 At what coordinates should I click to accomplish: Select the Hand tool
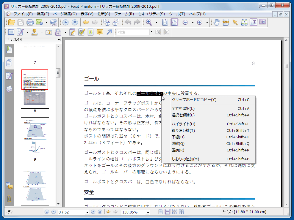[x=217, y=23]
